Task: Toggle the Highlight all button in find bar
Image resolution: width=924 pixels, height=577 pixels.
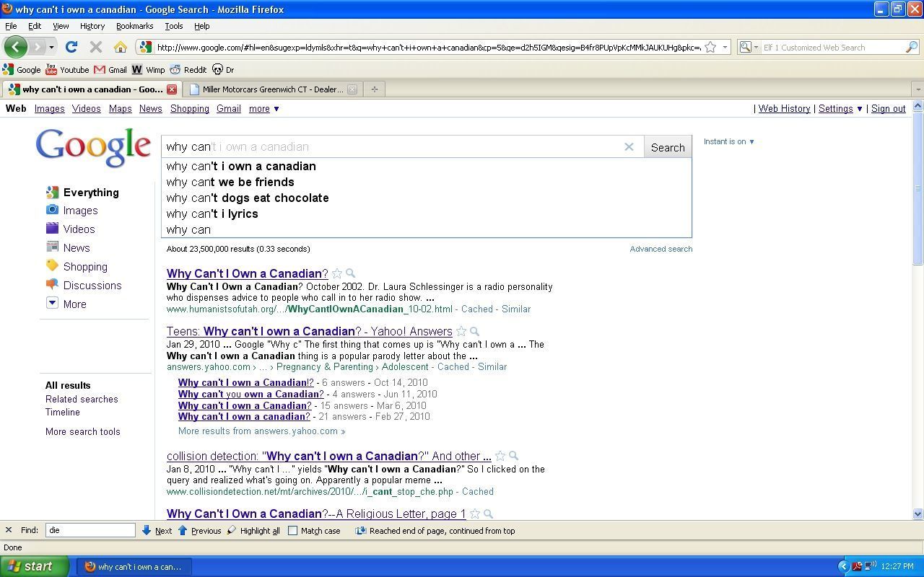Action: pyautogui.click(x=253, y=531)
